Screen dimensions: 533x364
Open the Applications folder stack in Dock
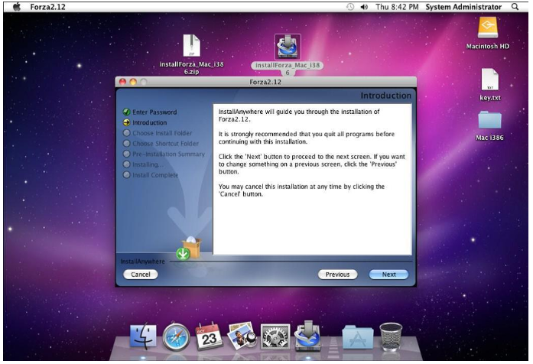(358, 336)
